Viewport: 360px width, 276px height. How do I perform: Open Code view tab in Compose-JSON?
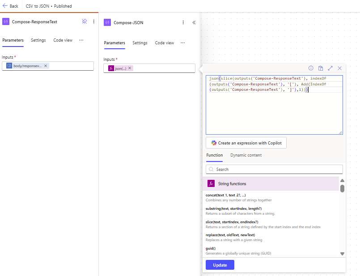pyautogui.click(x=165, y=43)
